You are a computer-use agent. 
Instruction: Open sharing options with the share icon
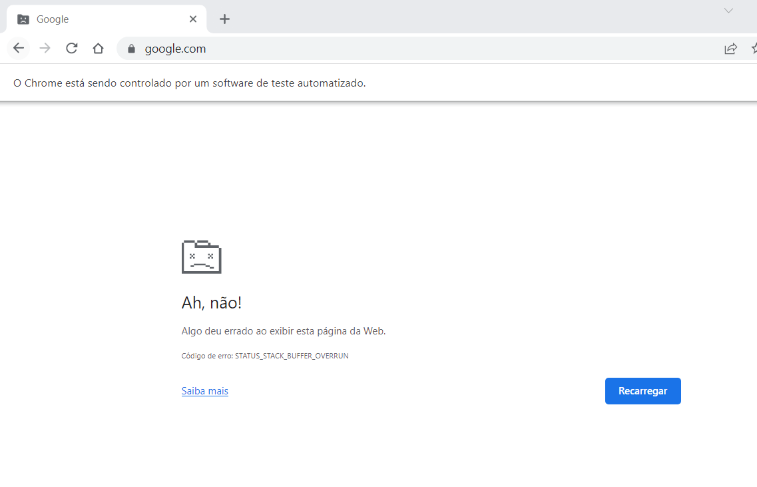click(x=730, y=48)
